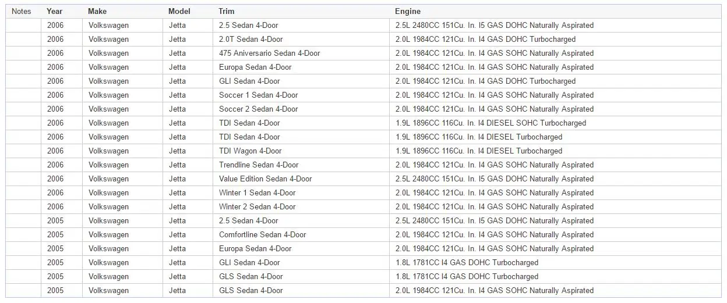Click the Trendline Sedan 4-Door cell
The width and height of the screenshot is (727, 303).
(x=301, y=165)
